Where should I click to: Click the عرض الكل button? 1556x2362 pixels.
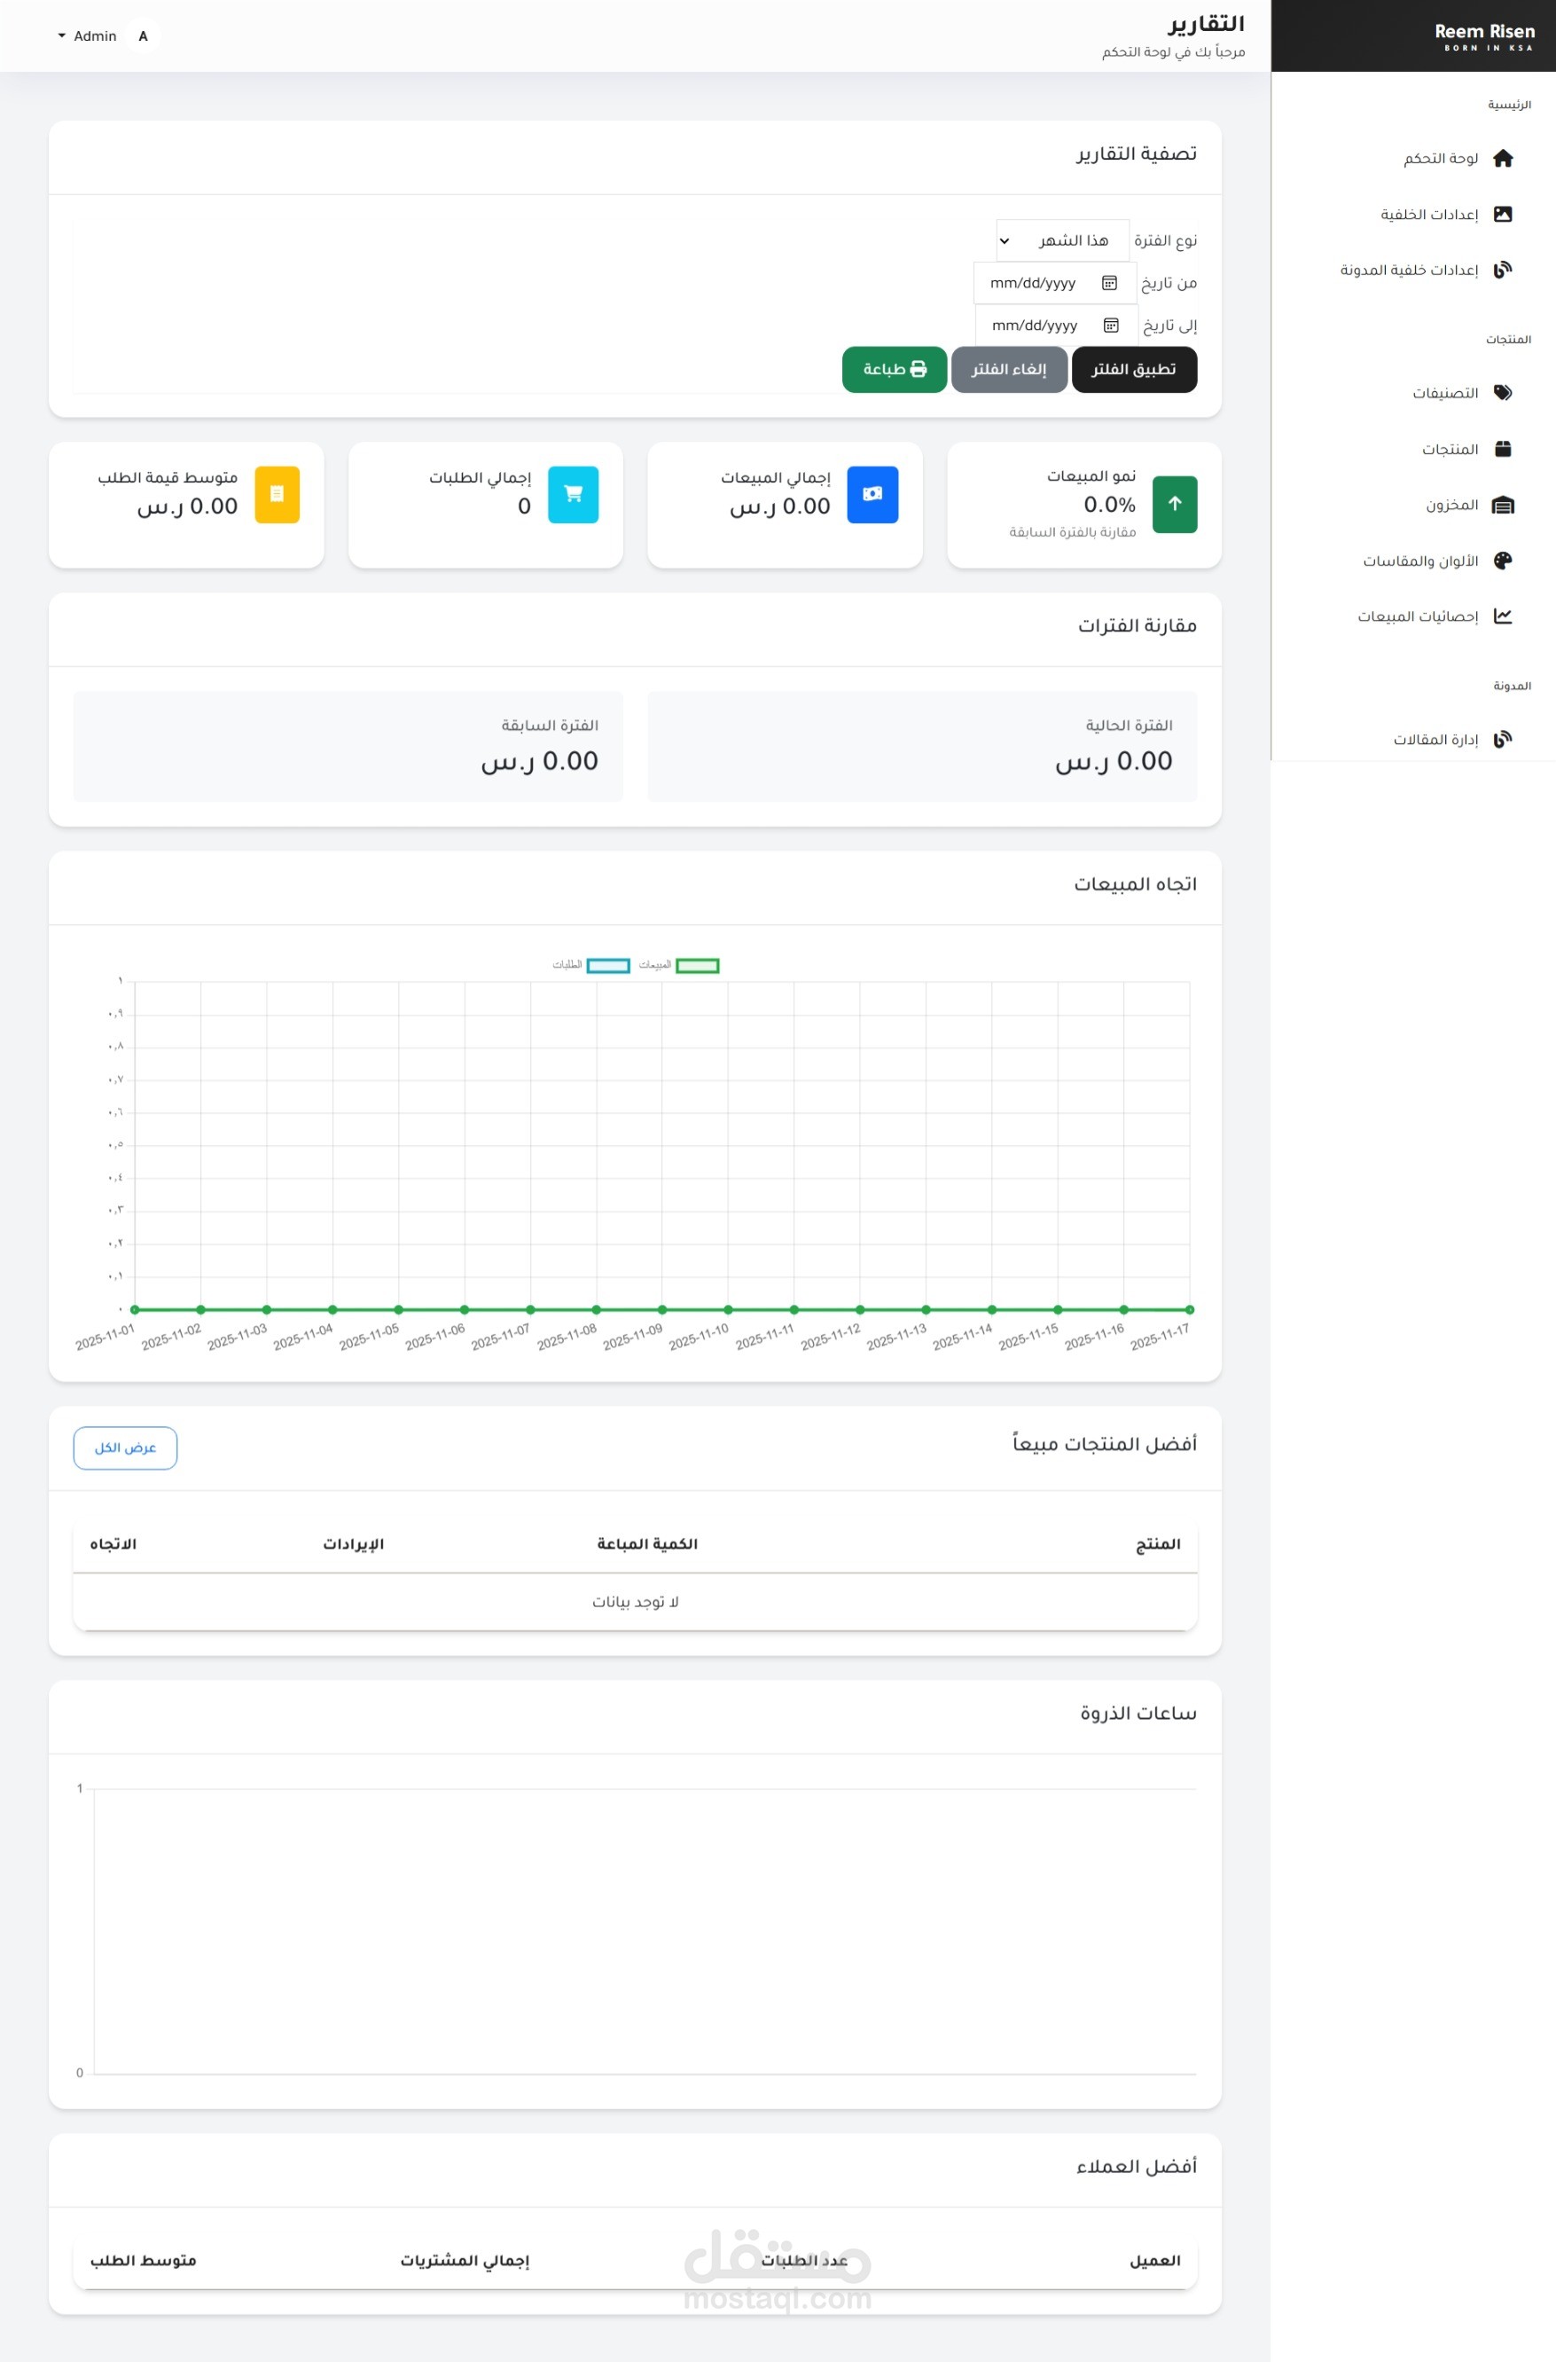pos(125,1448)
